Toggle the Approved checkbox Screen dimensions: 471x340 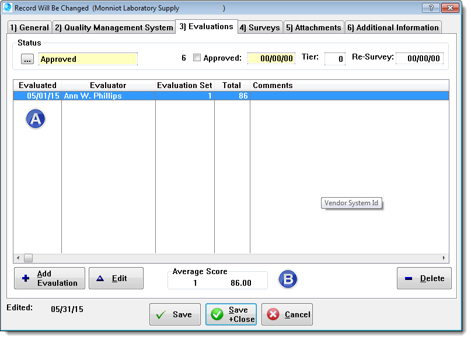pos(197,58)
